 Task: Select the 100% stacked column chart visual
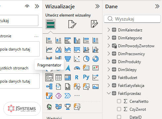tap(96, 40)
